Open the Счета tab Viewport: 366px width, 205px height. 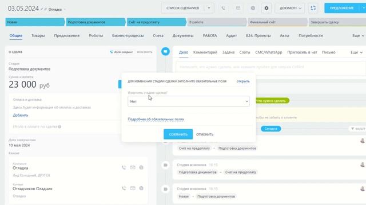pyautogui.click(x=158, y=35)
